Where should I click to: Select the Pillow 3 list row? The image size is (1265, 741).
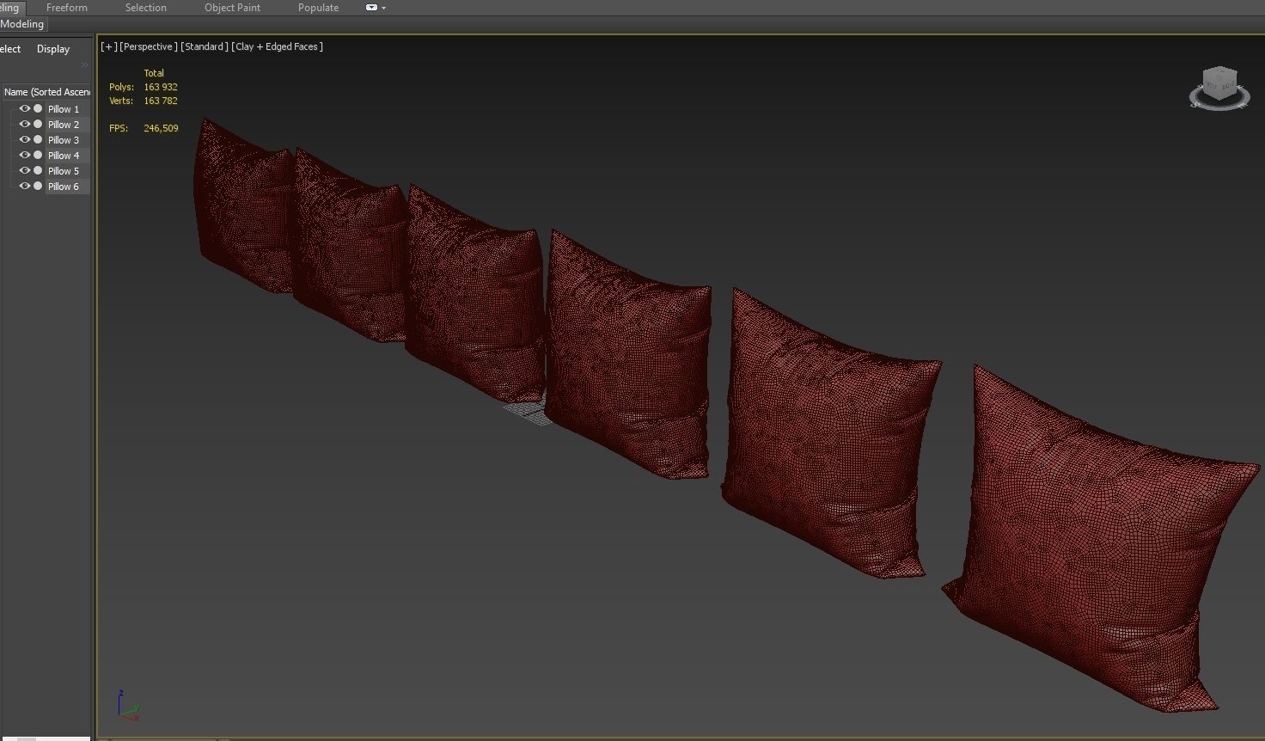[64, 140]
